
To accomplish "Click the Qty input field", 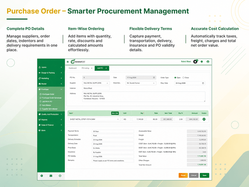I will pyautogui.click(x=138, y=119).
